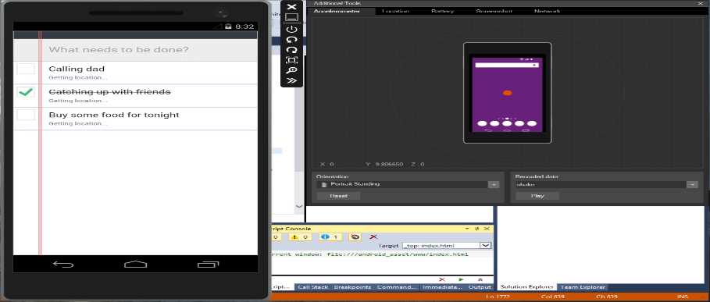Image resolution: width=710 pixels, height=302 pixels.
Task: Click the red X beside console input
Action: 442,280
